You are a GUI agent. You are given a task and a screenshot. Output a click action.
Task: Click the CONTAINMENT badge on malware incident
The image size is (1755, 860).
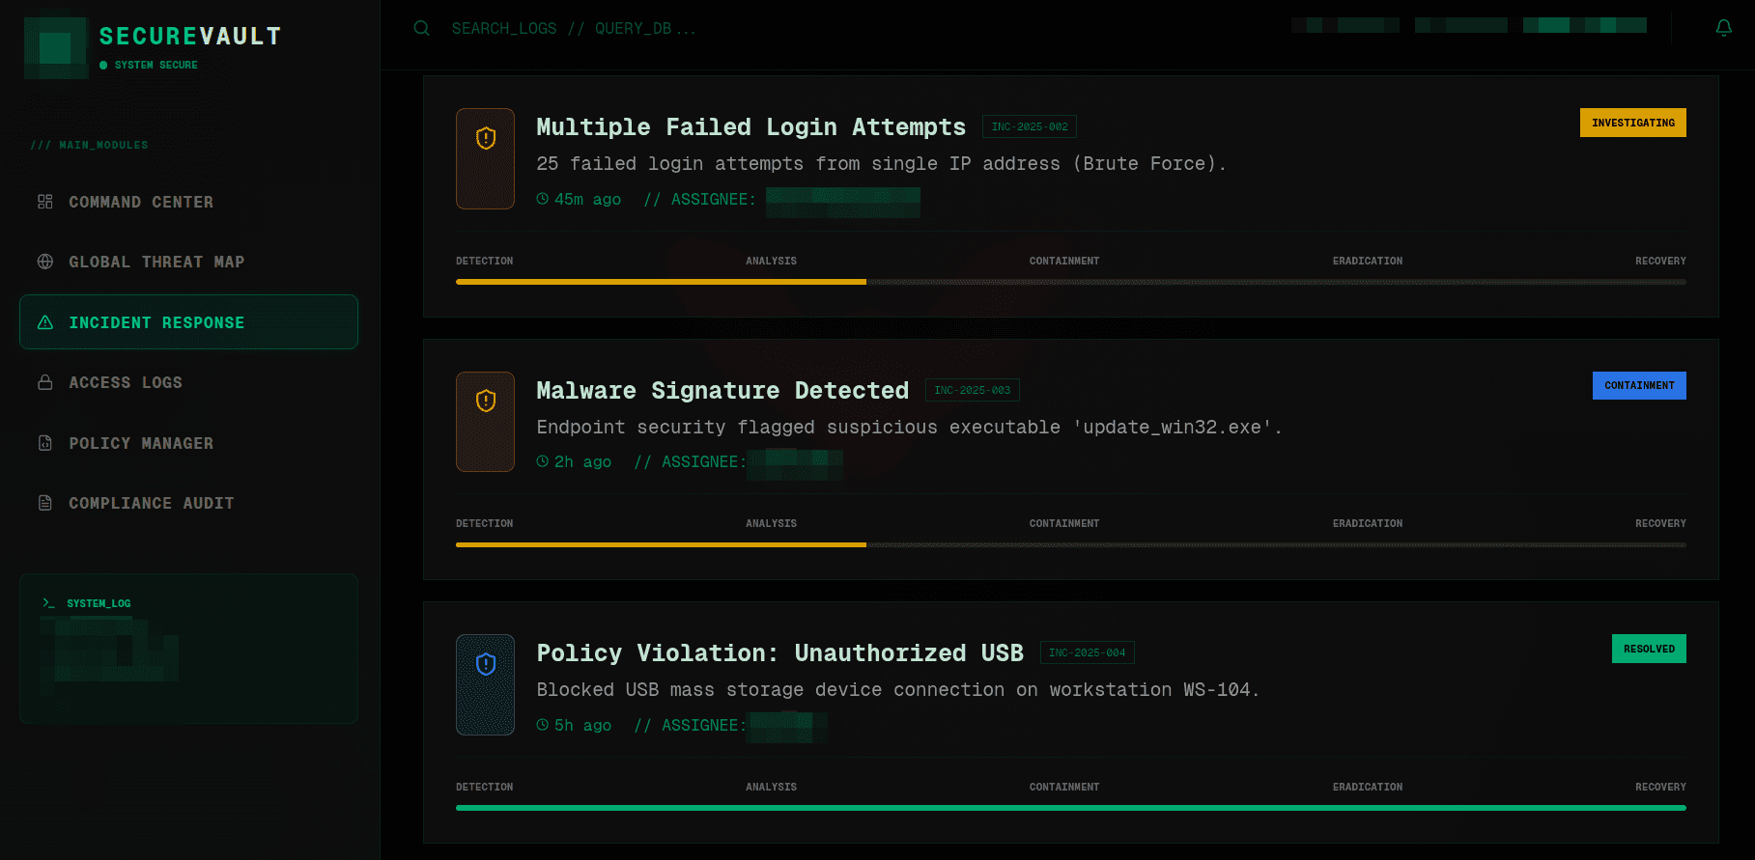[x=1639, y=385]
